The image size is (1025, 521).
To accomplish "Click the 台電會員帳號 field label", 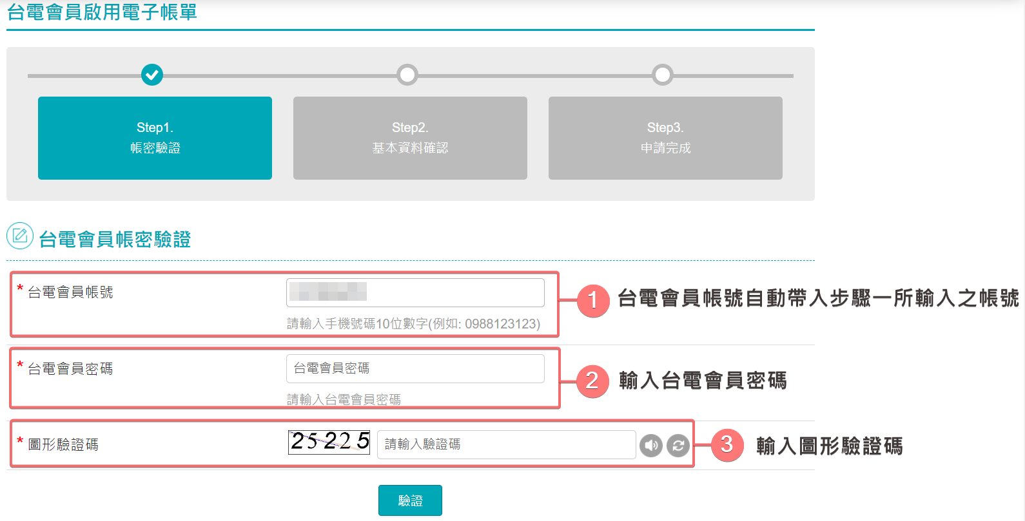I will (70, 292).
